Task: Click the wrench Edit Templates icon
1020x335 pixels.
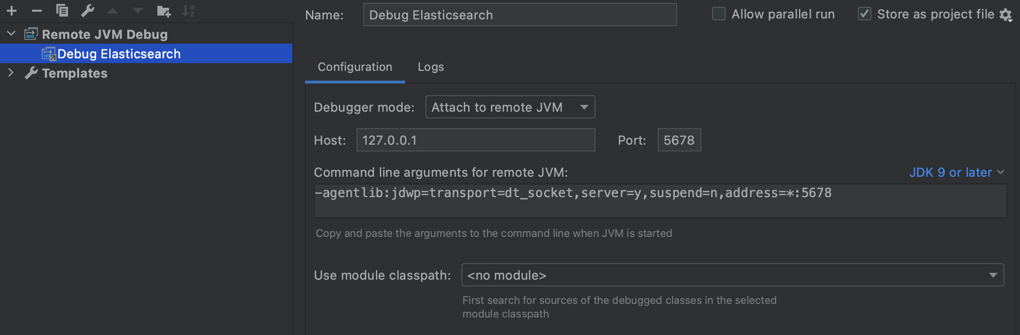Action: pyautogui.click(x=87, y=10)
